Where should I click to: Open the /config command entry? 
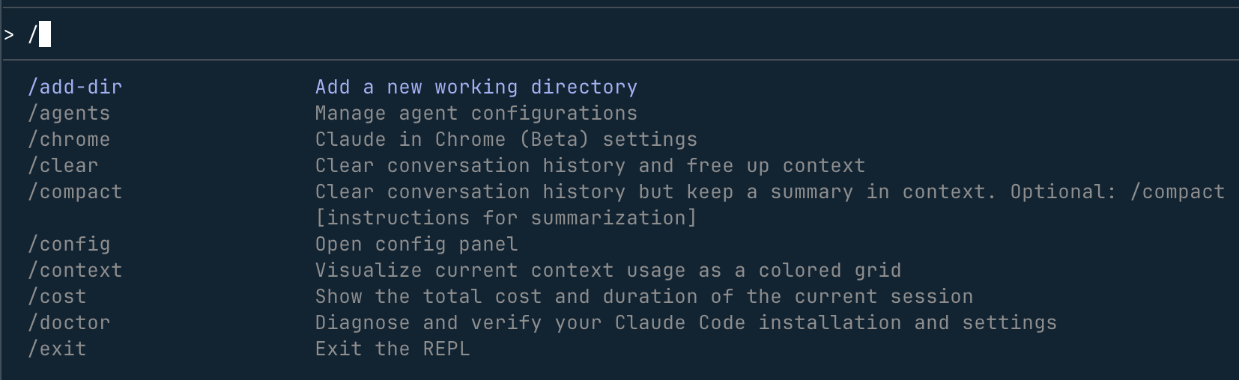69,245
